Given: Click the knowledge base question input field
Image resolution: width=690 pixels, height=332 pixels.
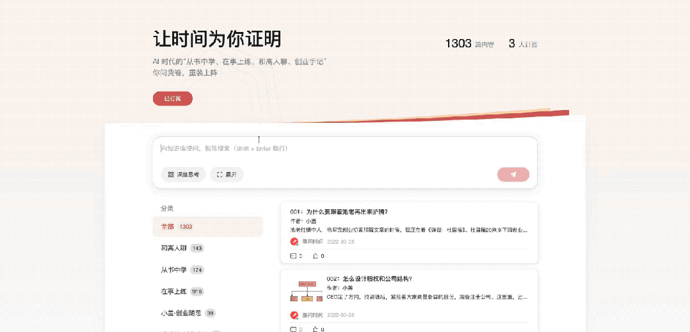Looking at the screenshot, I should click(345, 148).
